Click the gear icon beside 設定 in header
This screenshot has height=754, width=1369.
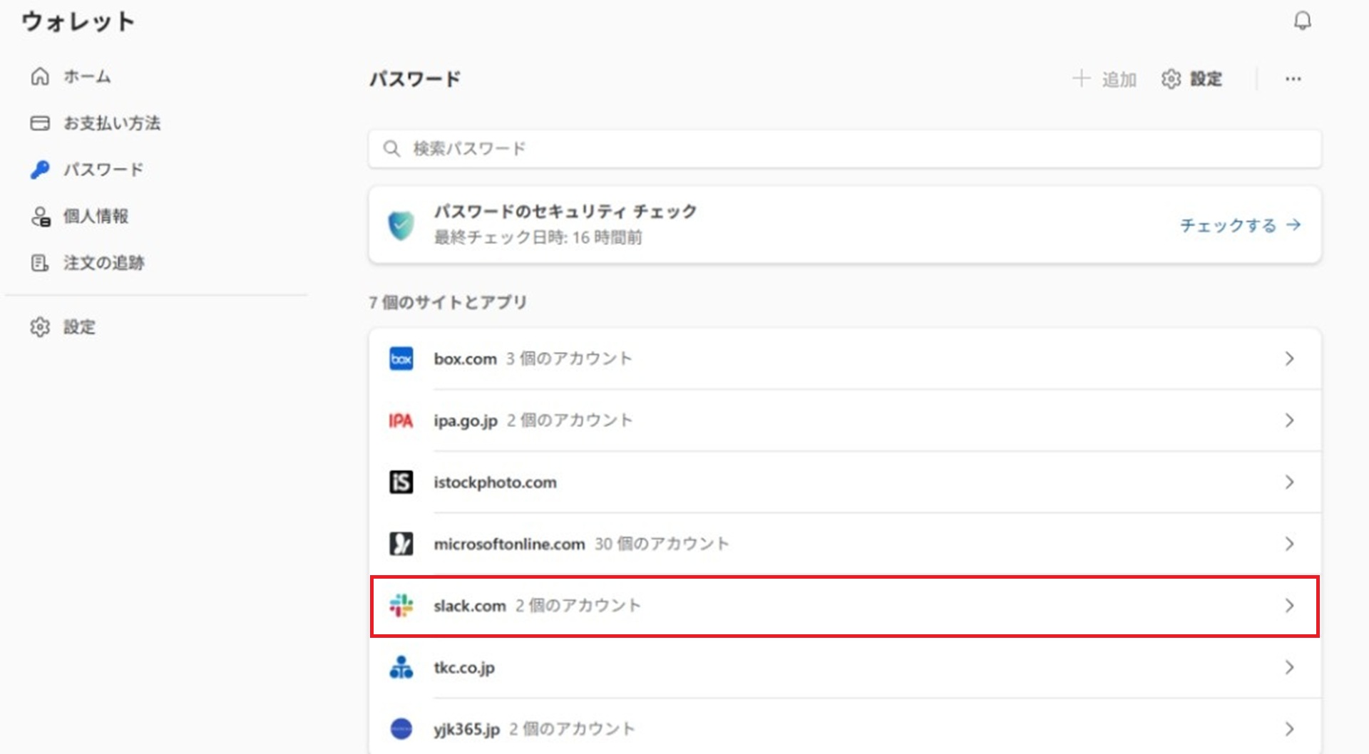pyautogui.click(x=1171, y=79)
